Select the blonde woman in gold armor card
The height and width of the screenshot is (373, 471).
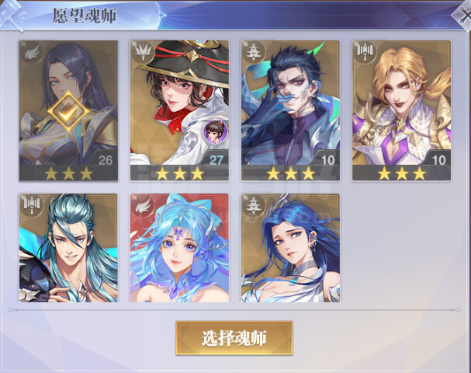coord(402,110)
